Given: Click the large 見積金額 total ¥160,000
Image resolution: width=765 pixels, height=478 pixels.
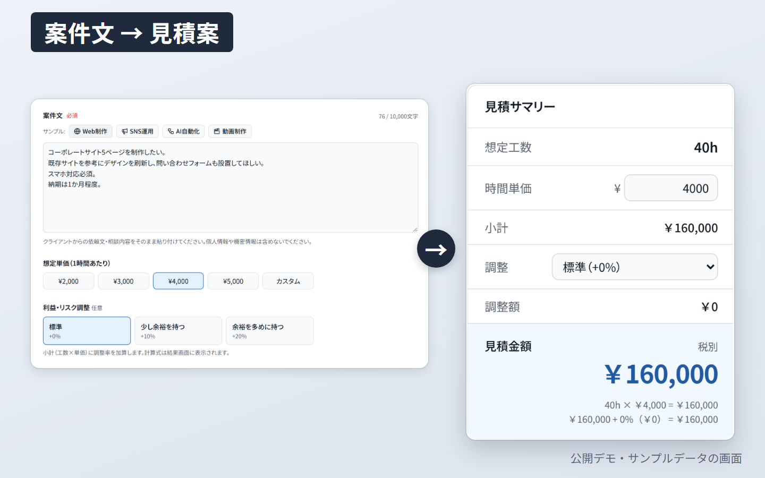Looking at the screenshot, I should pos(661,374).
